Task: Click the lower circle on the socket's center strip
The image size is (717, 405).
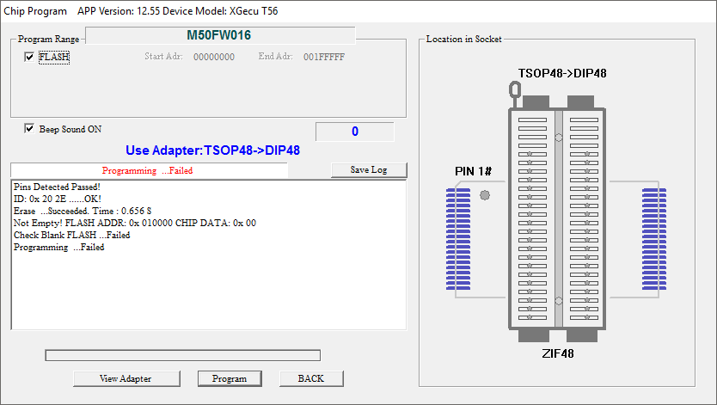Action: point(559,301)
